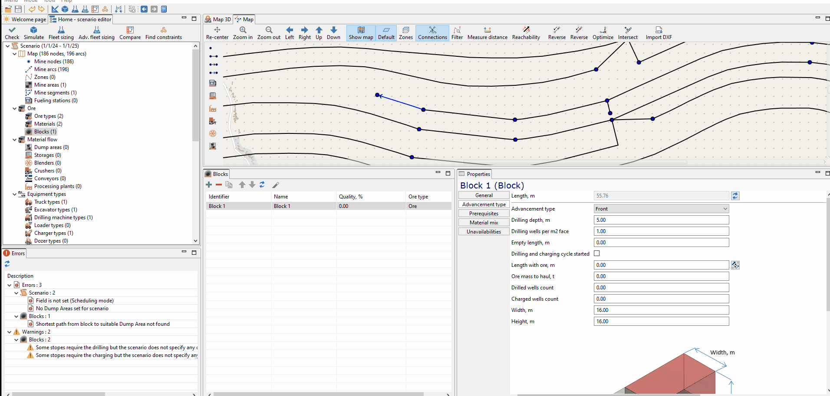This screenshot has height=396, width=830.
Task: Toggle the Show map button
Action: 361,33
